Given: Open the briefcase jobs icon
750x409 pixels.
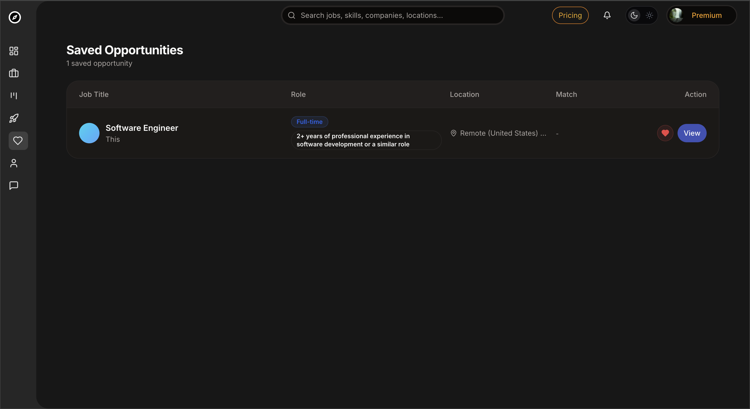Looking at the screenshot, I should tap(14, 73).
